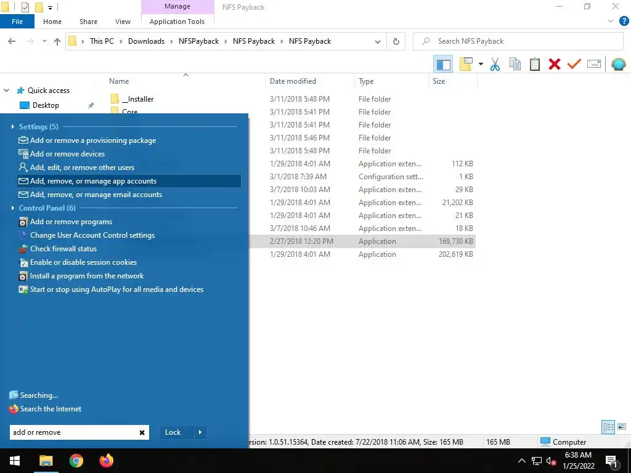Open Properties with the orange checkmark icon
This screenshot has height=473, width=631.
pos(574,64)
